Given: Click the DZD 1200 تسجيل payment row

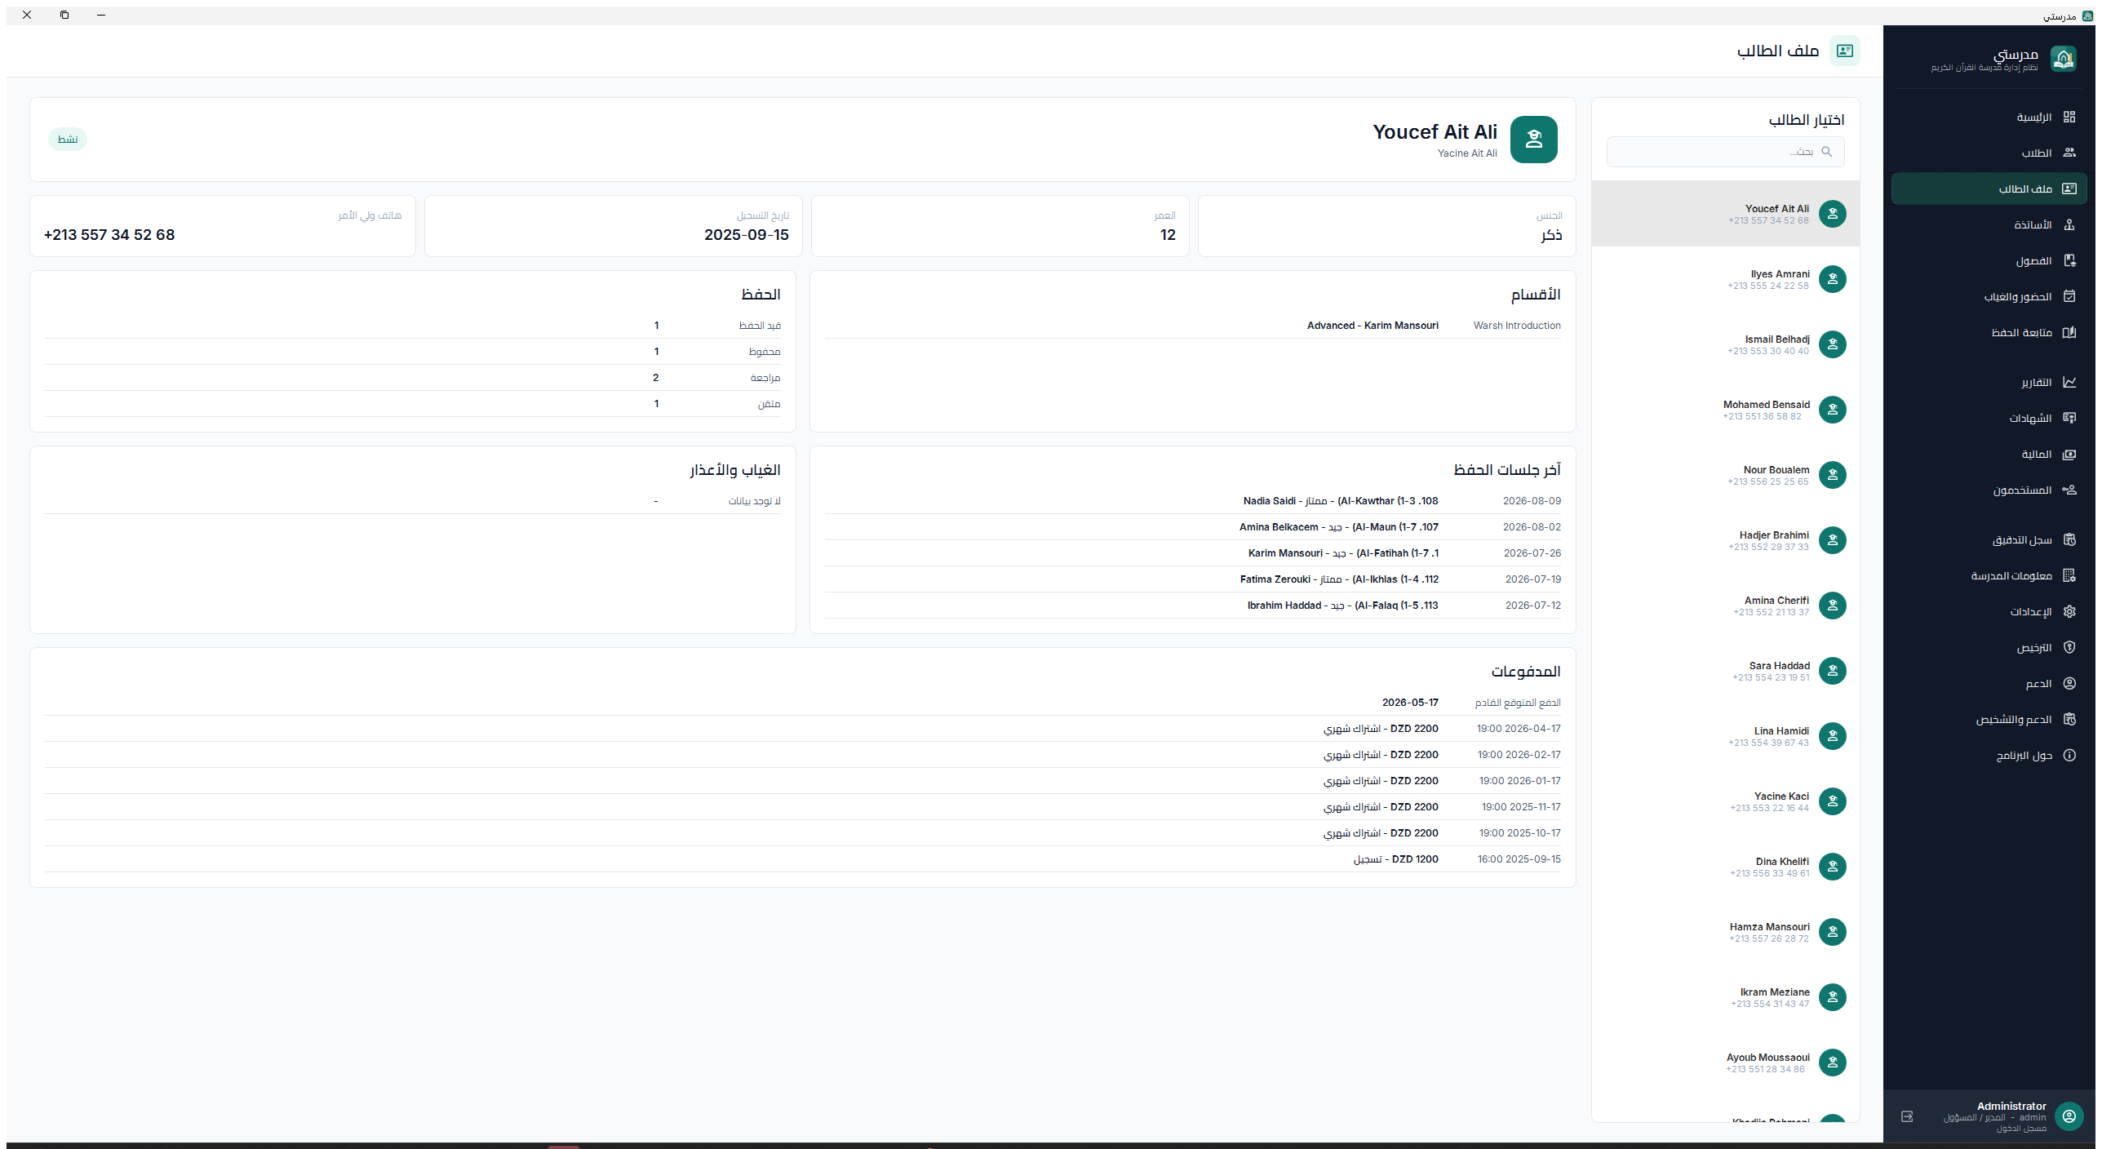Looking at the screenshot, I should (x=802, y=859).
